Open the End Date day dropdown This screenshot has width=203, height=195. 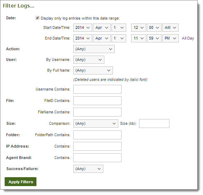tap(119, 39)
